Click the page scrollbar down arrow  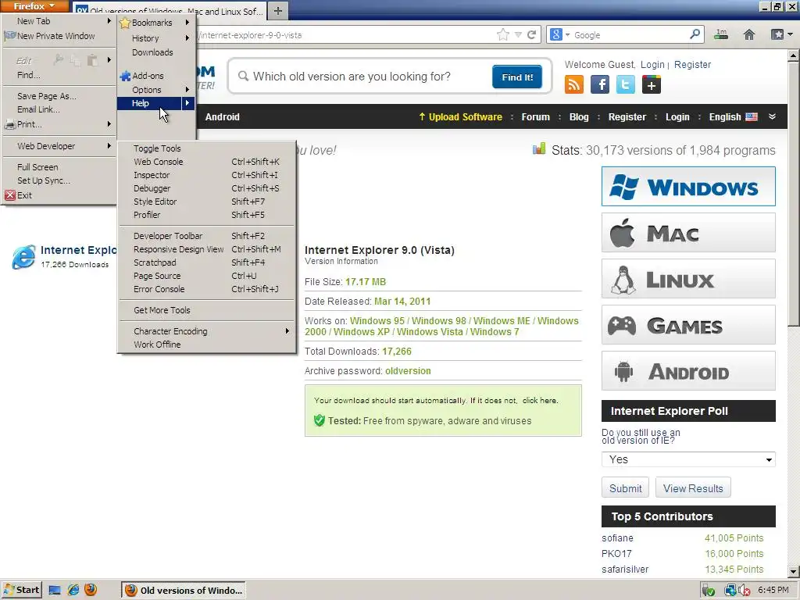(794, 571)
